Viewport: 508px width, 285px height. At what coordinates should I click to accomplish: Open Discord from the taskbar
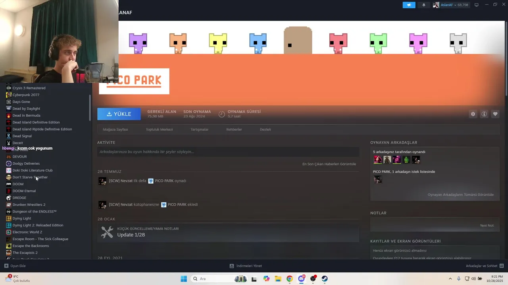(x=302, y=279)
